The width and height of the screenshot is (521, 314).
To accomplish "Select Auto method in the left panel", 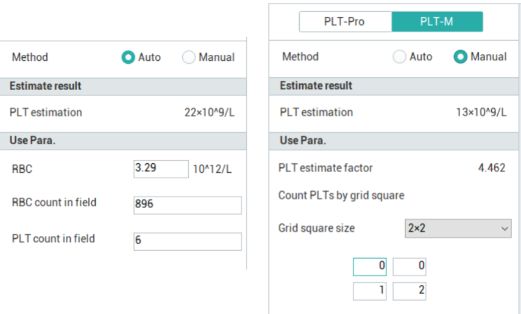I will (x=129, y=57).
